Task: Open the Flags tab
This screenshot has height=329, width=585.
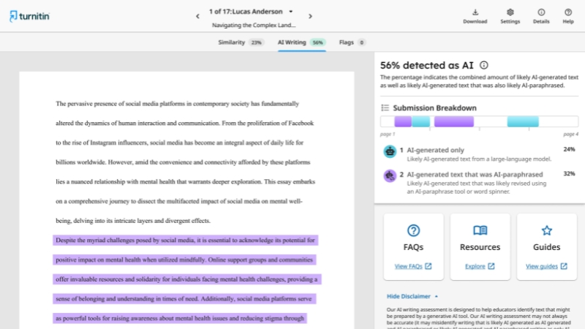Action: click(352, 42)
